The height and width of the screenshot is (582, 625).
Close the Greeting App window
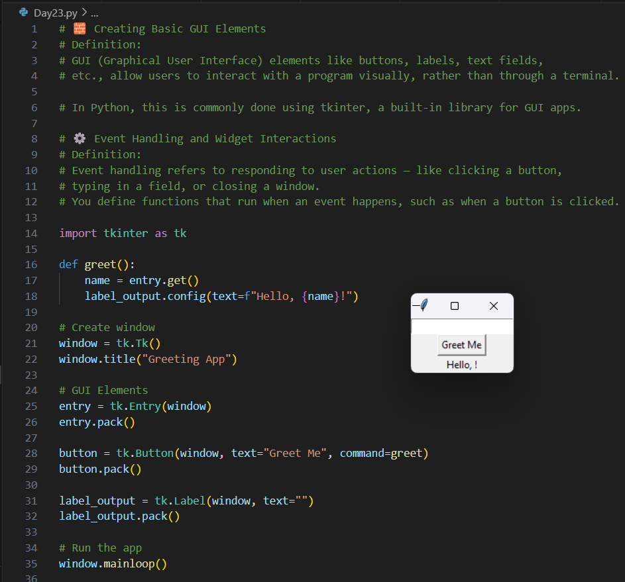(x=494, y=306)
